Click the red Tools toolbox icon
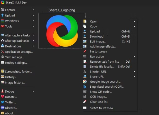This screenshot has height=115, width=159. click(3, 26)
